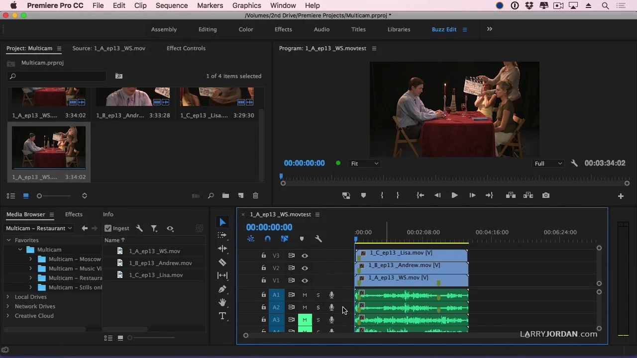Enable the Ingest checkbox
Viewport: 637px width, 358px height.
(x=108, y=228)
